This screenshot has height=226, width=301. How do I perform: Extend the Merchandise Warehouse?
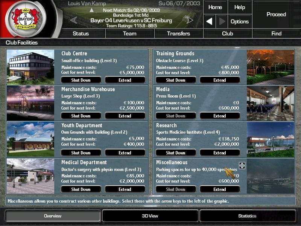tap(125, 116)
